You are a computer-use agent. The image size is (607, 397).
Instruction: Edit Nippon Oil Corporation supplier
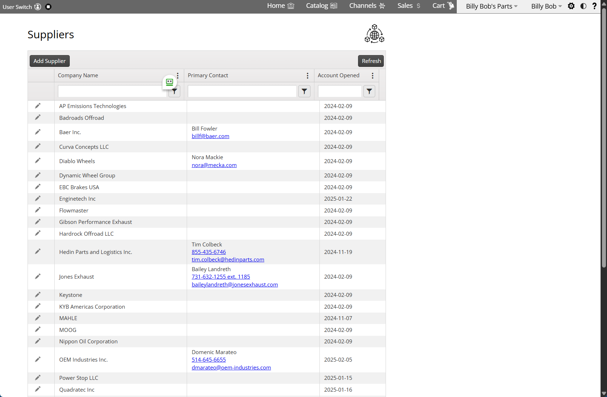38,341
